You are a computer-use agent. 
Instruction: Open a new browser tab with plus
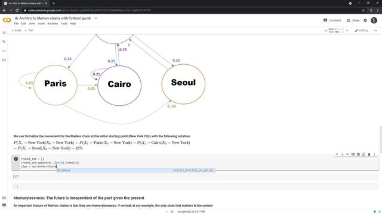54,4
